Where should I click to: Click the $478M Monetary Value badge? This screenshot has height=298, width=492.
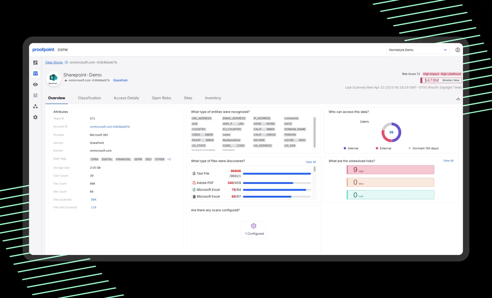click(441, 80)
